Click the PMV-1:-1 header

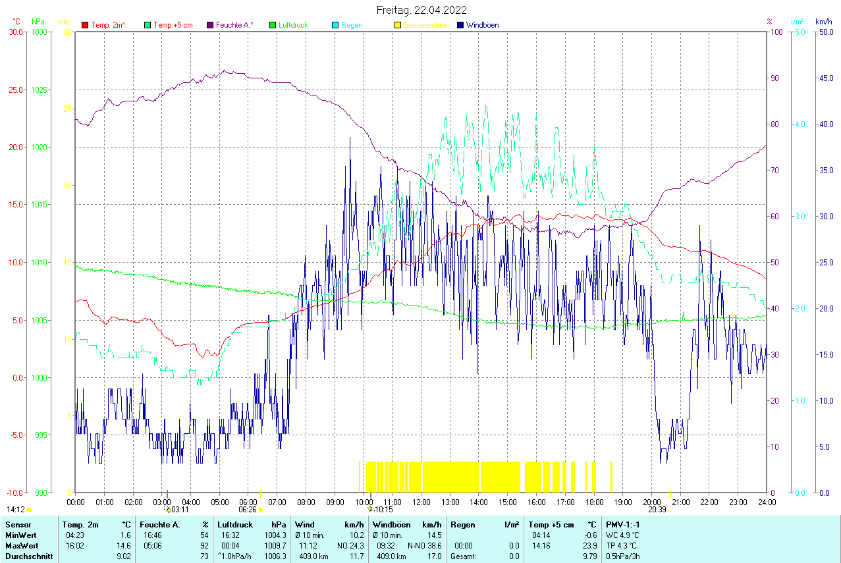coord(623,525)
